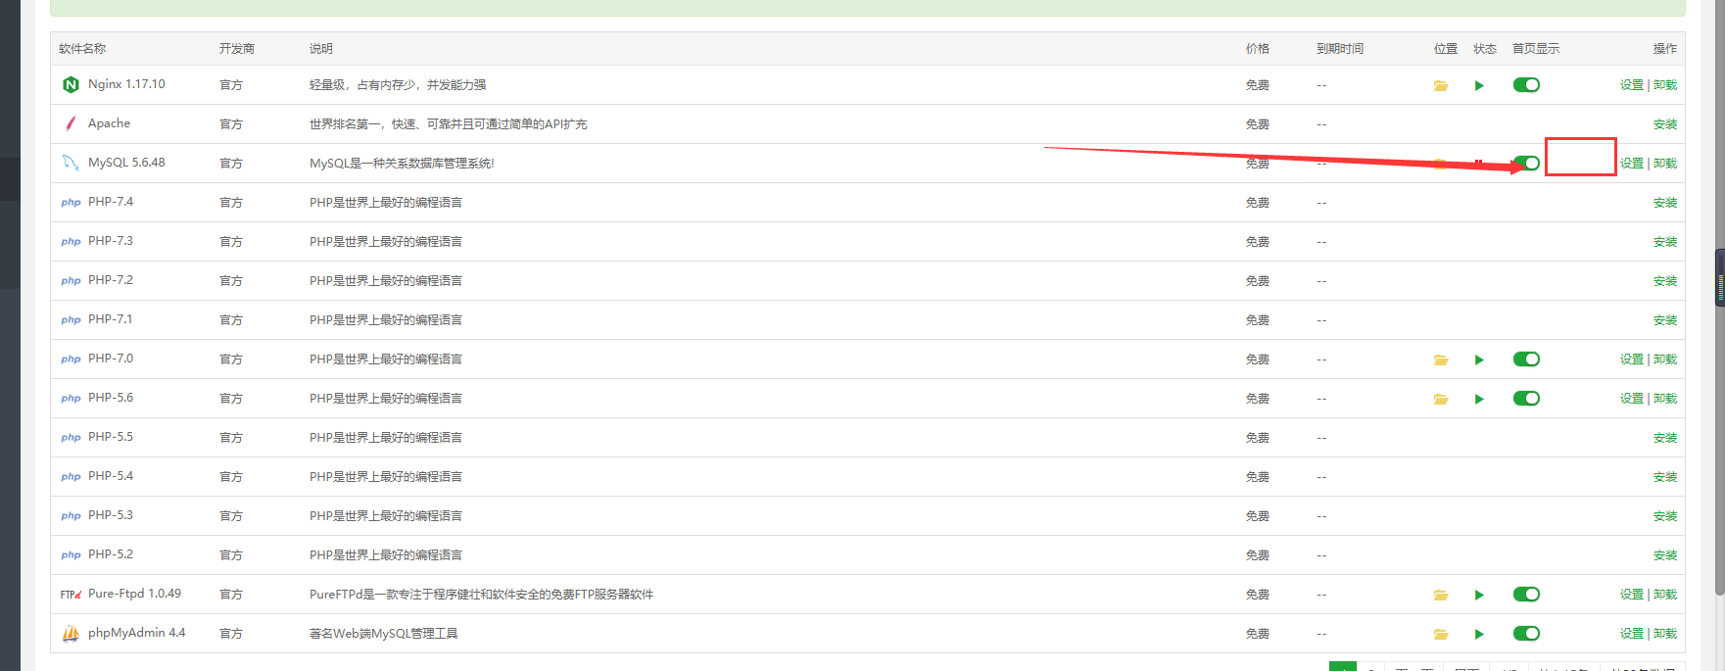The height and width of the screenshot is (671, 1725).
Task: Click the Pure-Ftpd status play icon
Action: 1479,595
